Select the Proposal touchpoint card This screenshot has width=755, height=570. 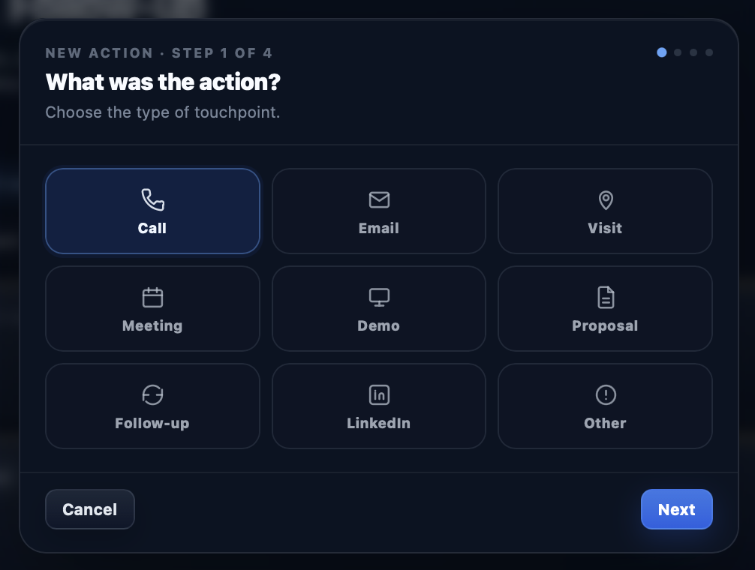(605, 308)
